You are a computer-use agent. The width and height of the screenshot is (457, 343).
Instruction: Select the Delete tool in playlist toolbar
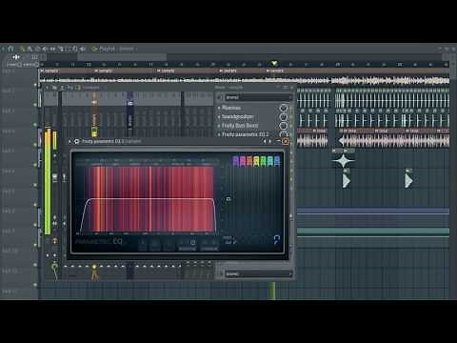[37, 49]
